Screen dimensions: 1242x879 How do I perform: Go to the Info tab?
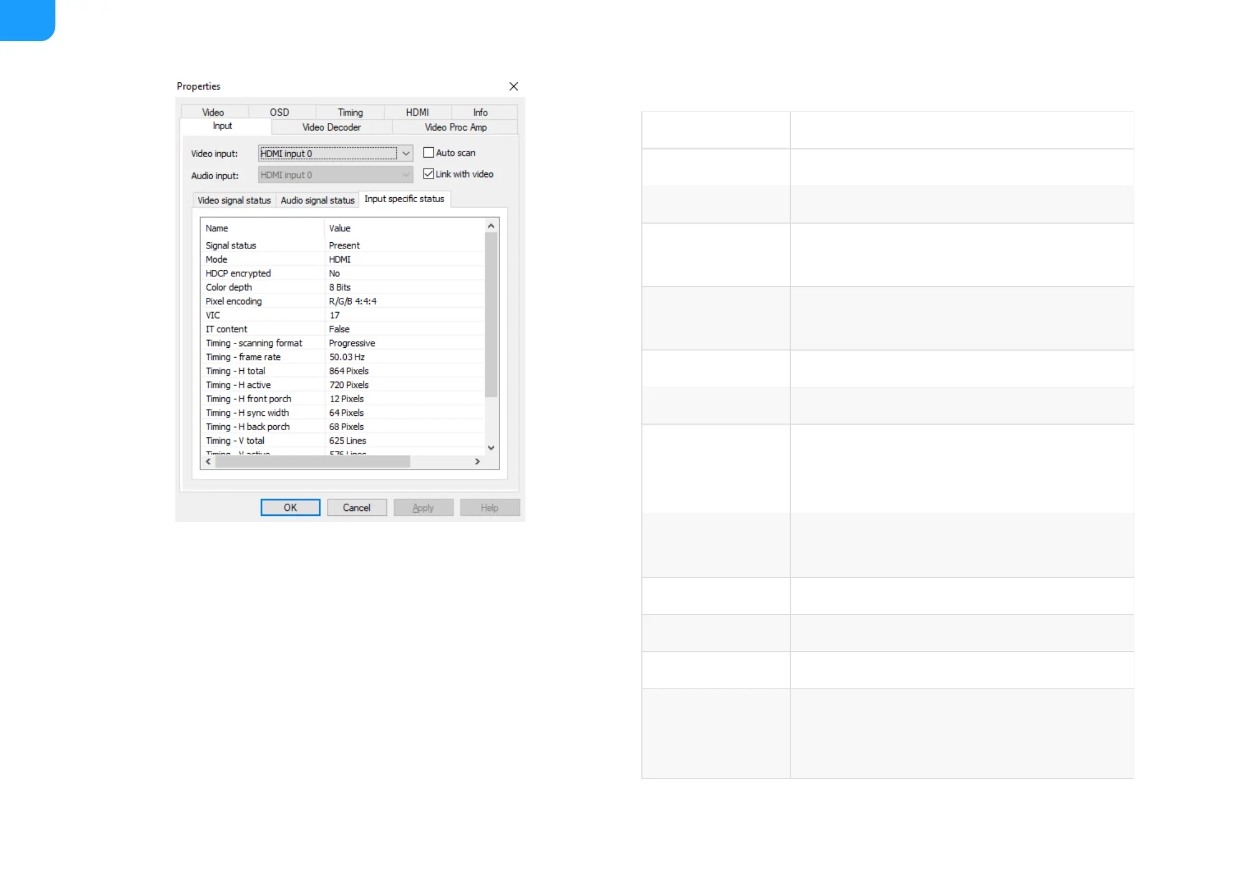pyautogui.click(x=480, y=112)
